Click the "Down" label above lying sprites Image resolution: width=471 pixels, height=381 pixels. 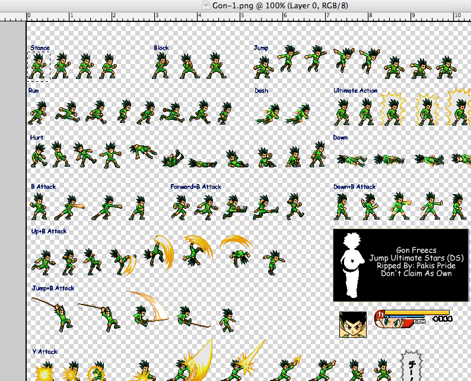[340, 137]
